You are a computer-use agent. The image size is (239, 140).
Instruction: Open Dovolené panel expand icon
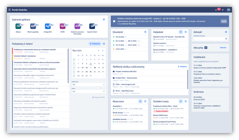pyautogui.click(x=145, y=32)
